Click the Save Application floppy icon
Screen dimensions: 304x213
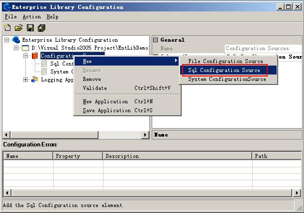(x=30, y=28)
